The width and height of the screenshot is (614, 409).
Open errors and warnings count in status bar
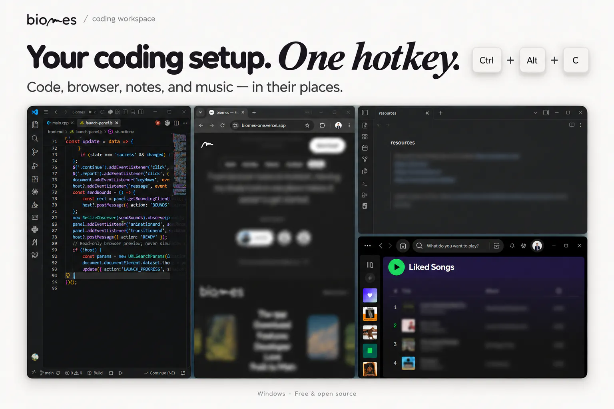tap(74, 373)
